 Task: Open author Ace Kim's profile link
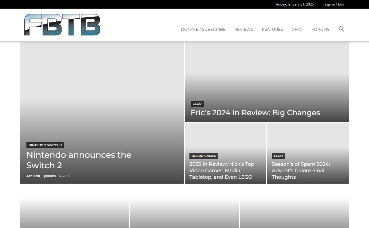(x=33, y=176)
